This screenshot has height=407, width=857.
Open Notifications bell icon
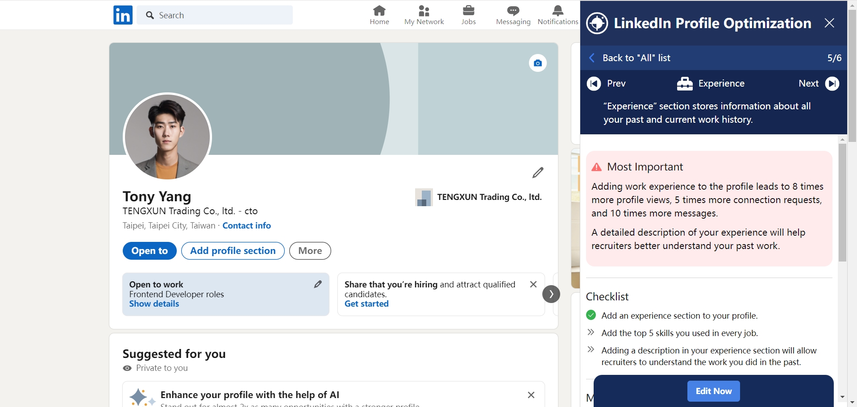(x=557, y=11)
